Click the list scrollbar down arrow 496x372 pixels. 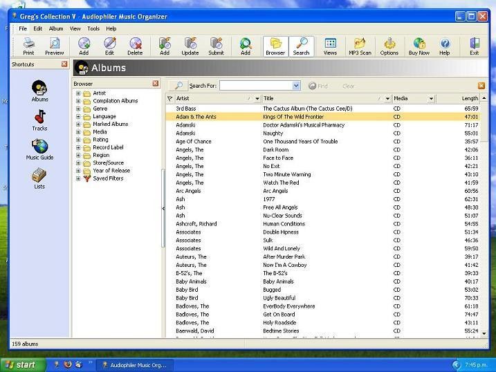[x=484, y=333]
